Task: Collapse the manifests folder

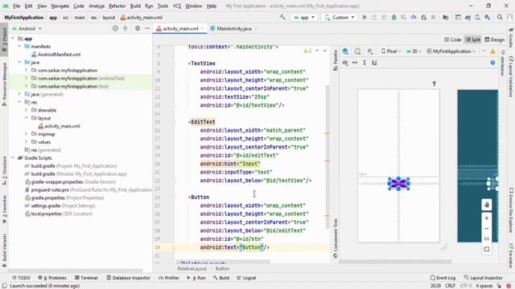Action: click(x=19, y=47)
